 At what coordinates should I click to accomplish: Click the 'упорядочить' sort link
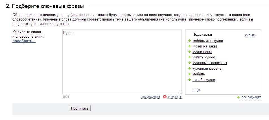(151, 97)
